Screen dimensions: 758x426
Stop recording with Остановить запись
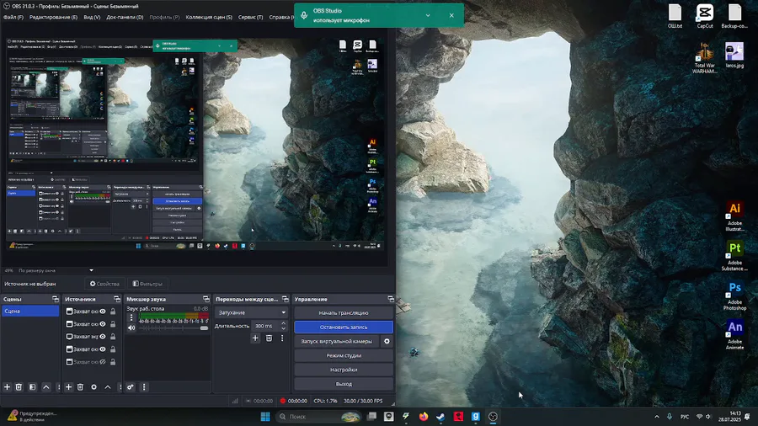click(344, 327)
